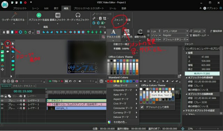Click the eye icon in timeline header

click(x=2, y=96)
